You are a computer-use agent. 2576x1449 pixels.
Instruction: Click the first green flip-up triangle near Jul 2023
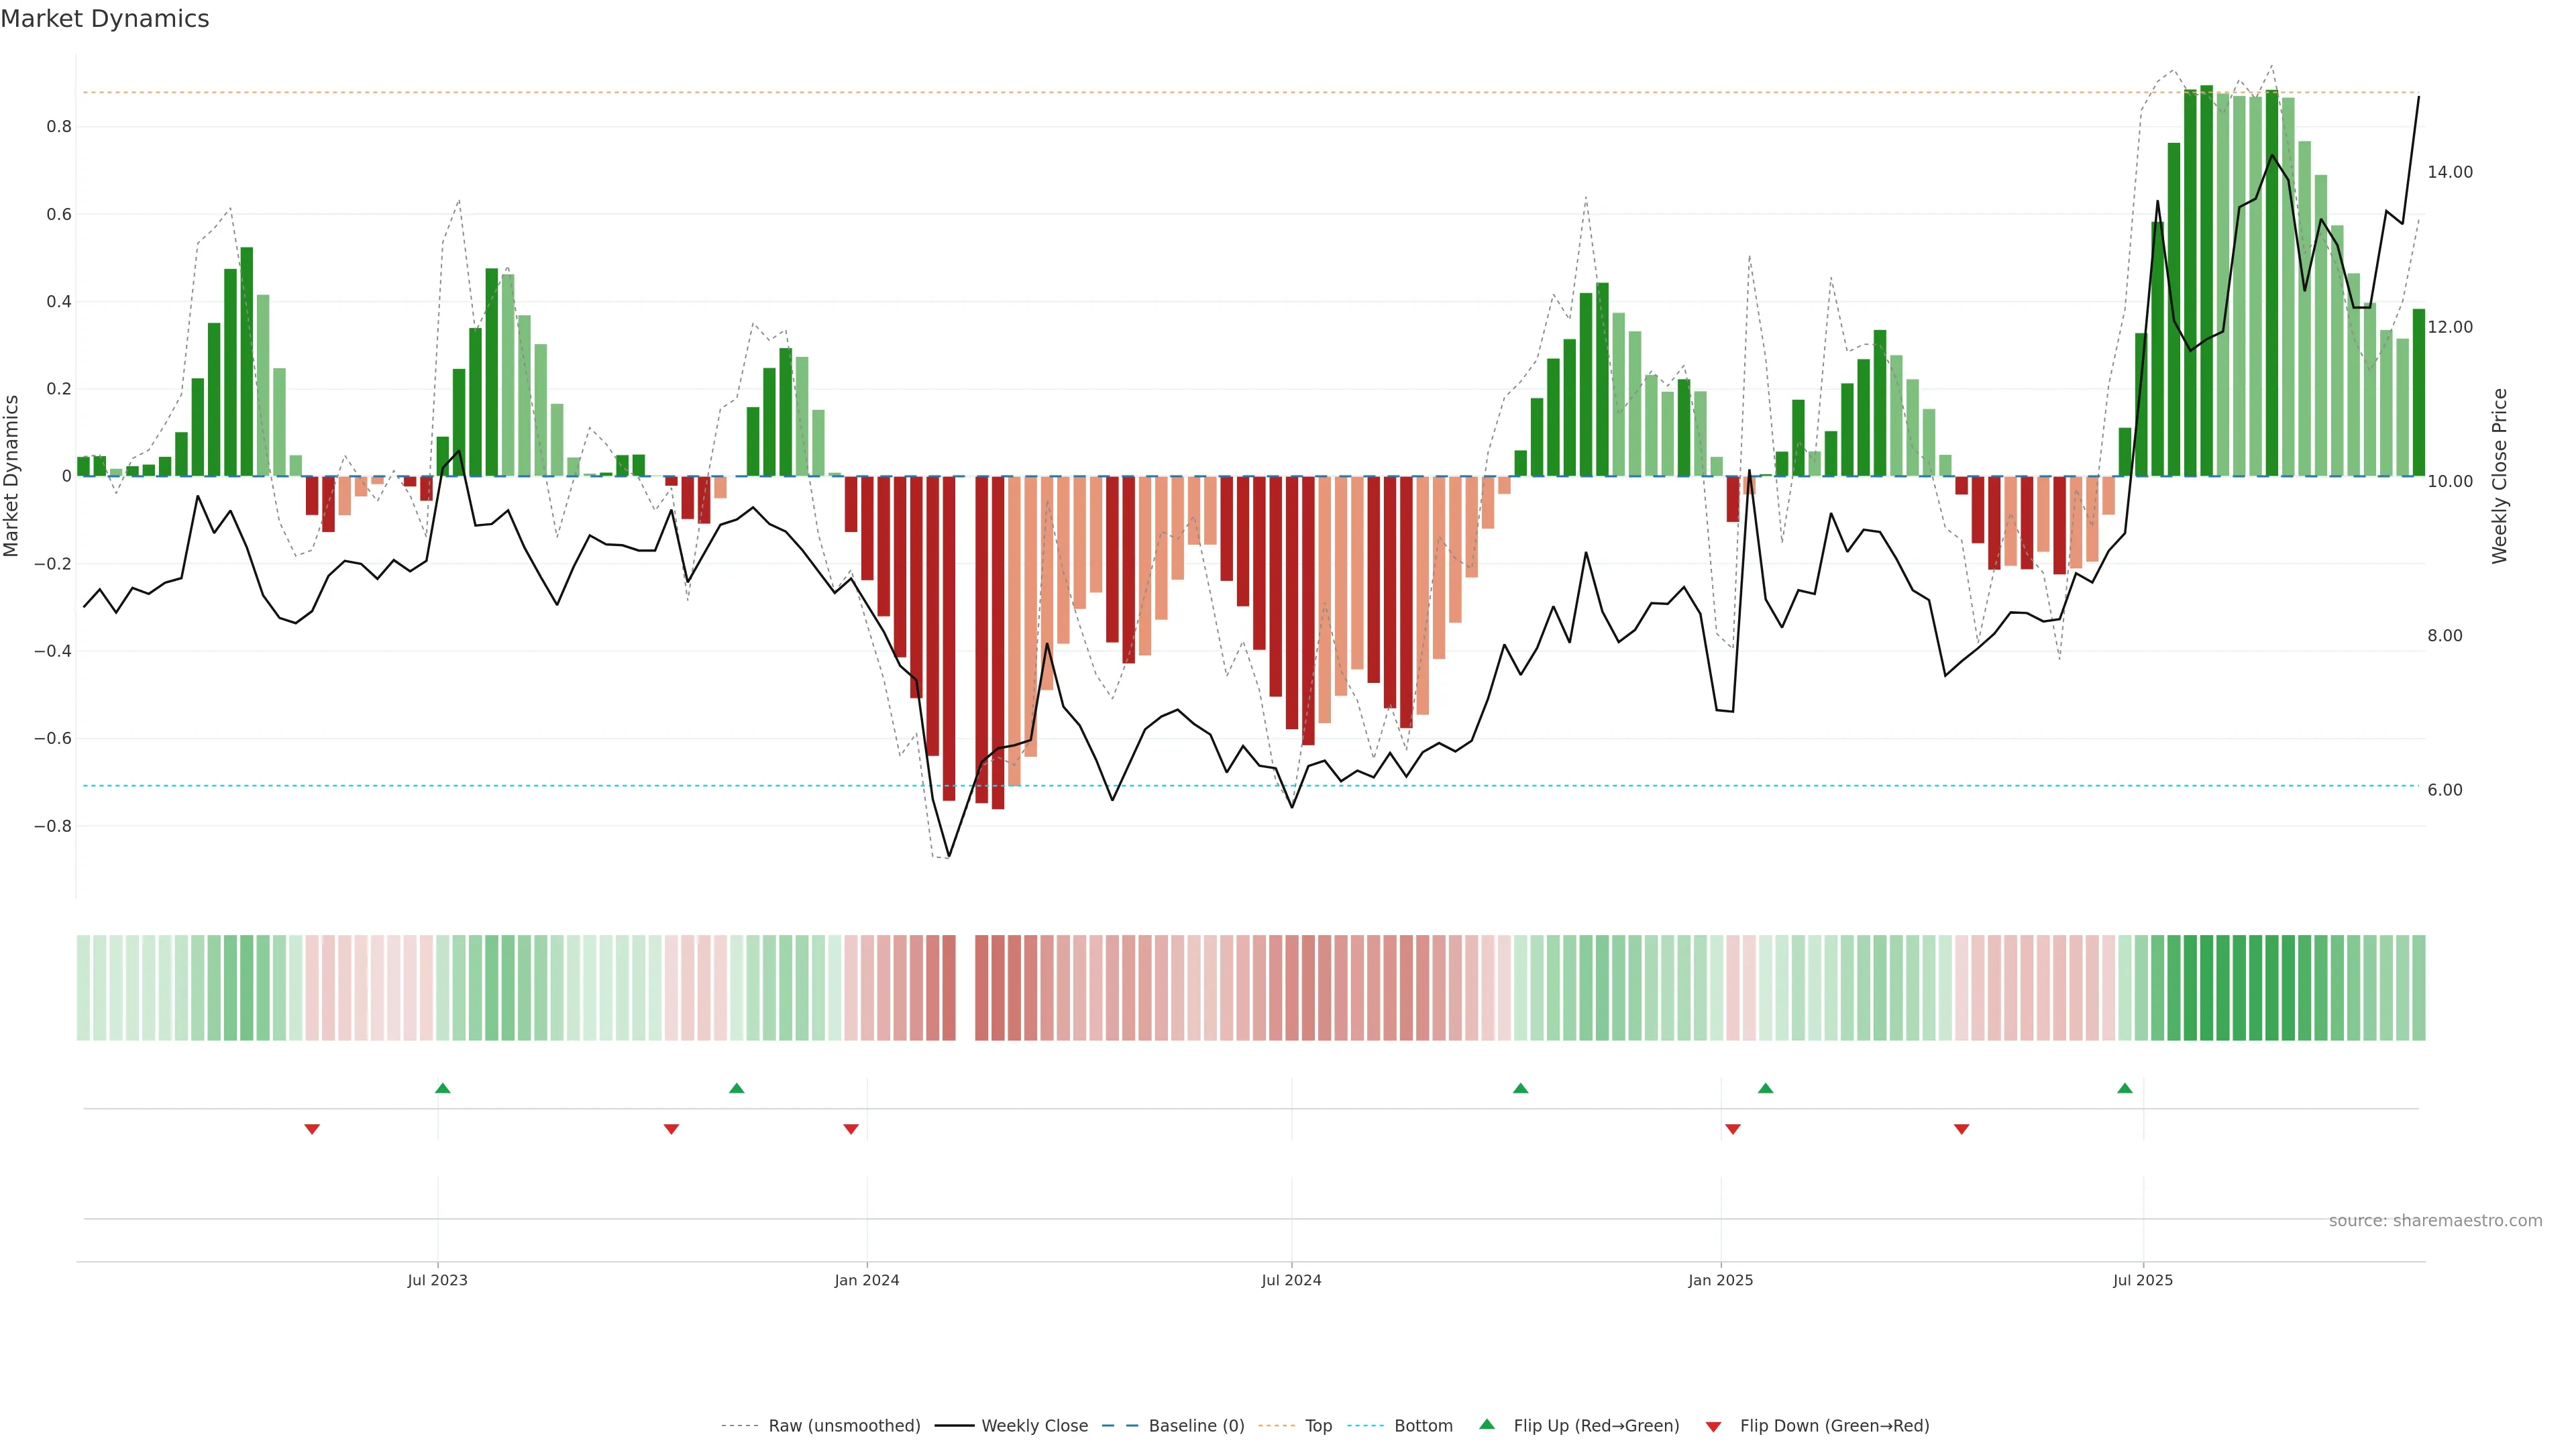[x=443, y=1088]
